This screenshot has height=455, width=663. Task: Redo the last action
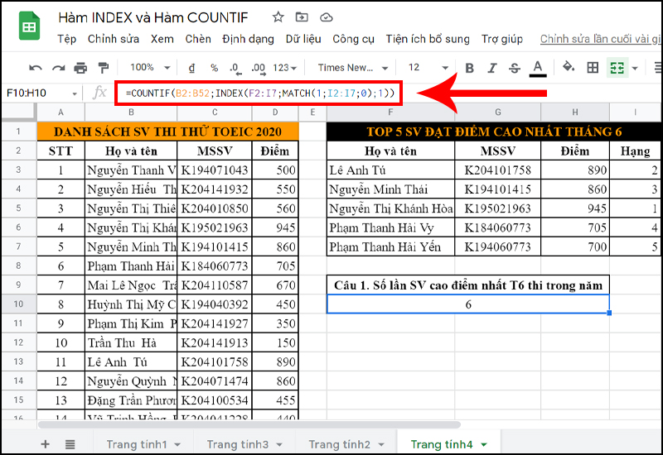(x=58, y=68)
